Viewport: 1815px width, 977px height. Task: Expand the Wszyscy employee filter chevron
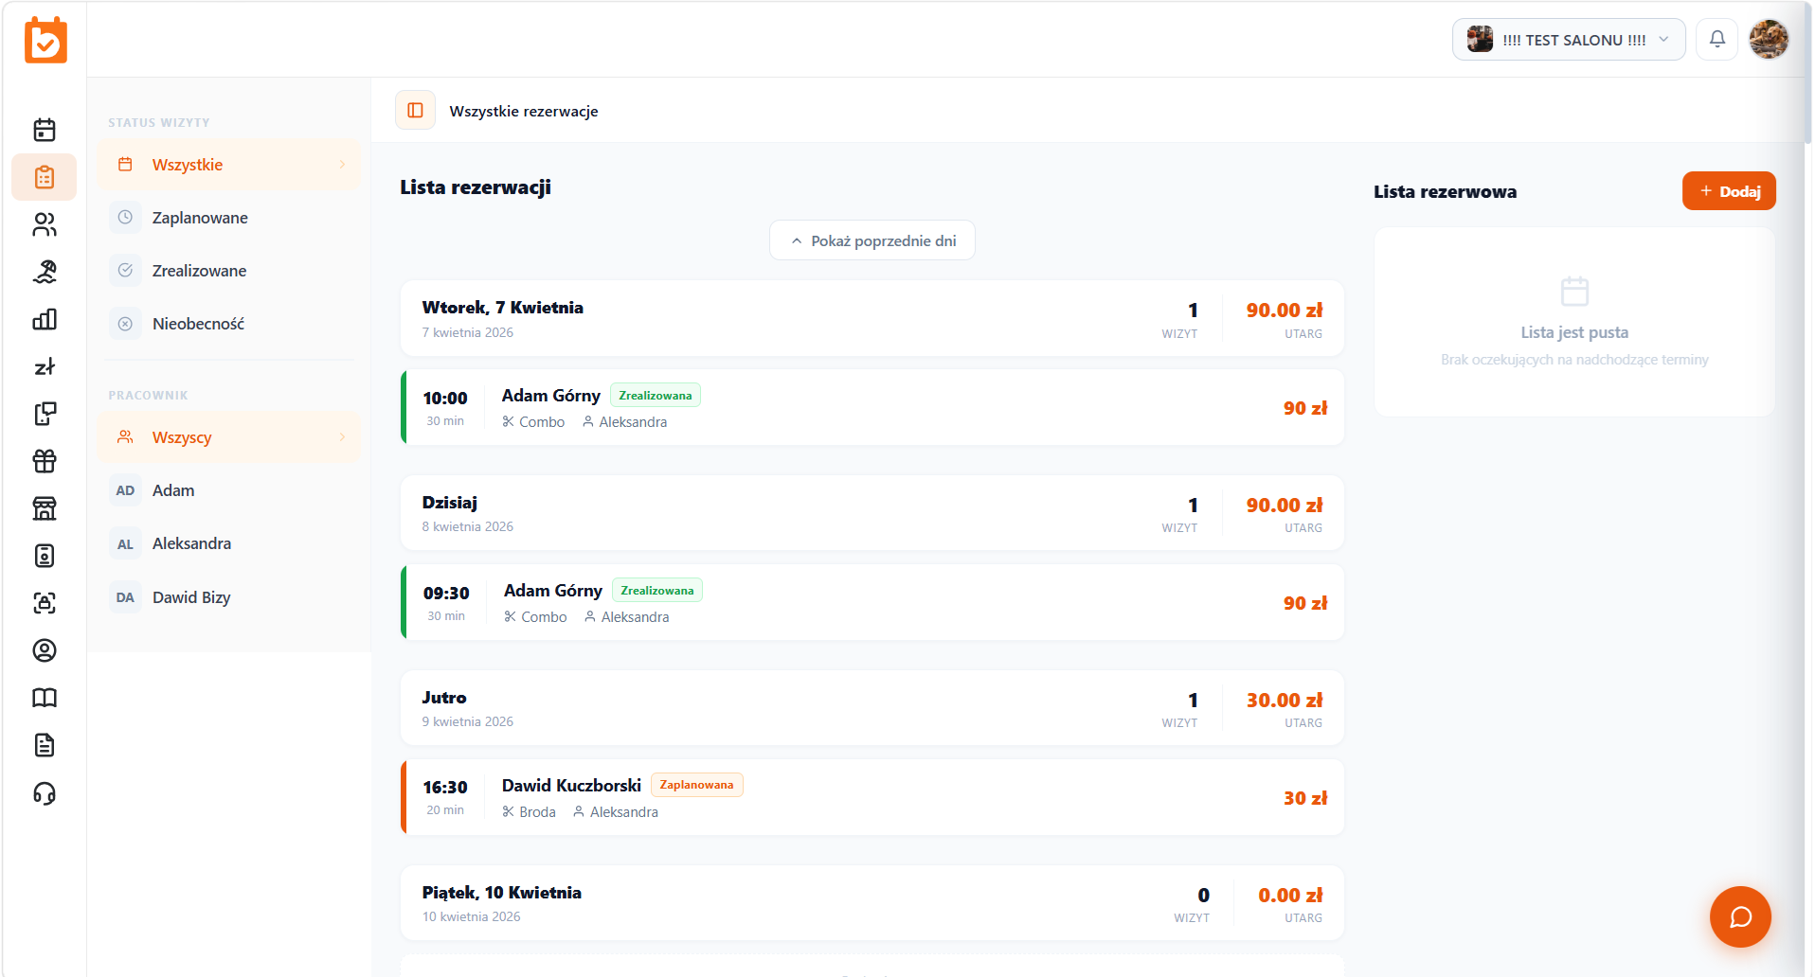click(x=342, y=437)
